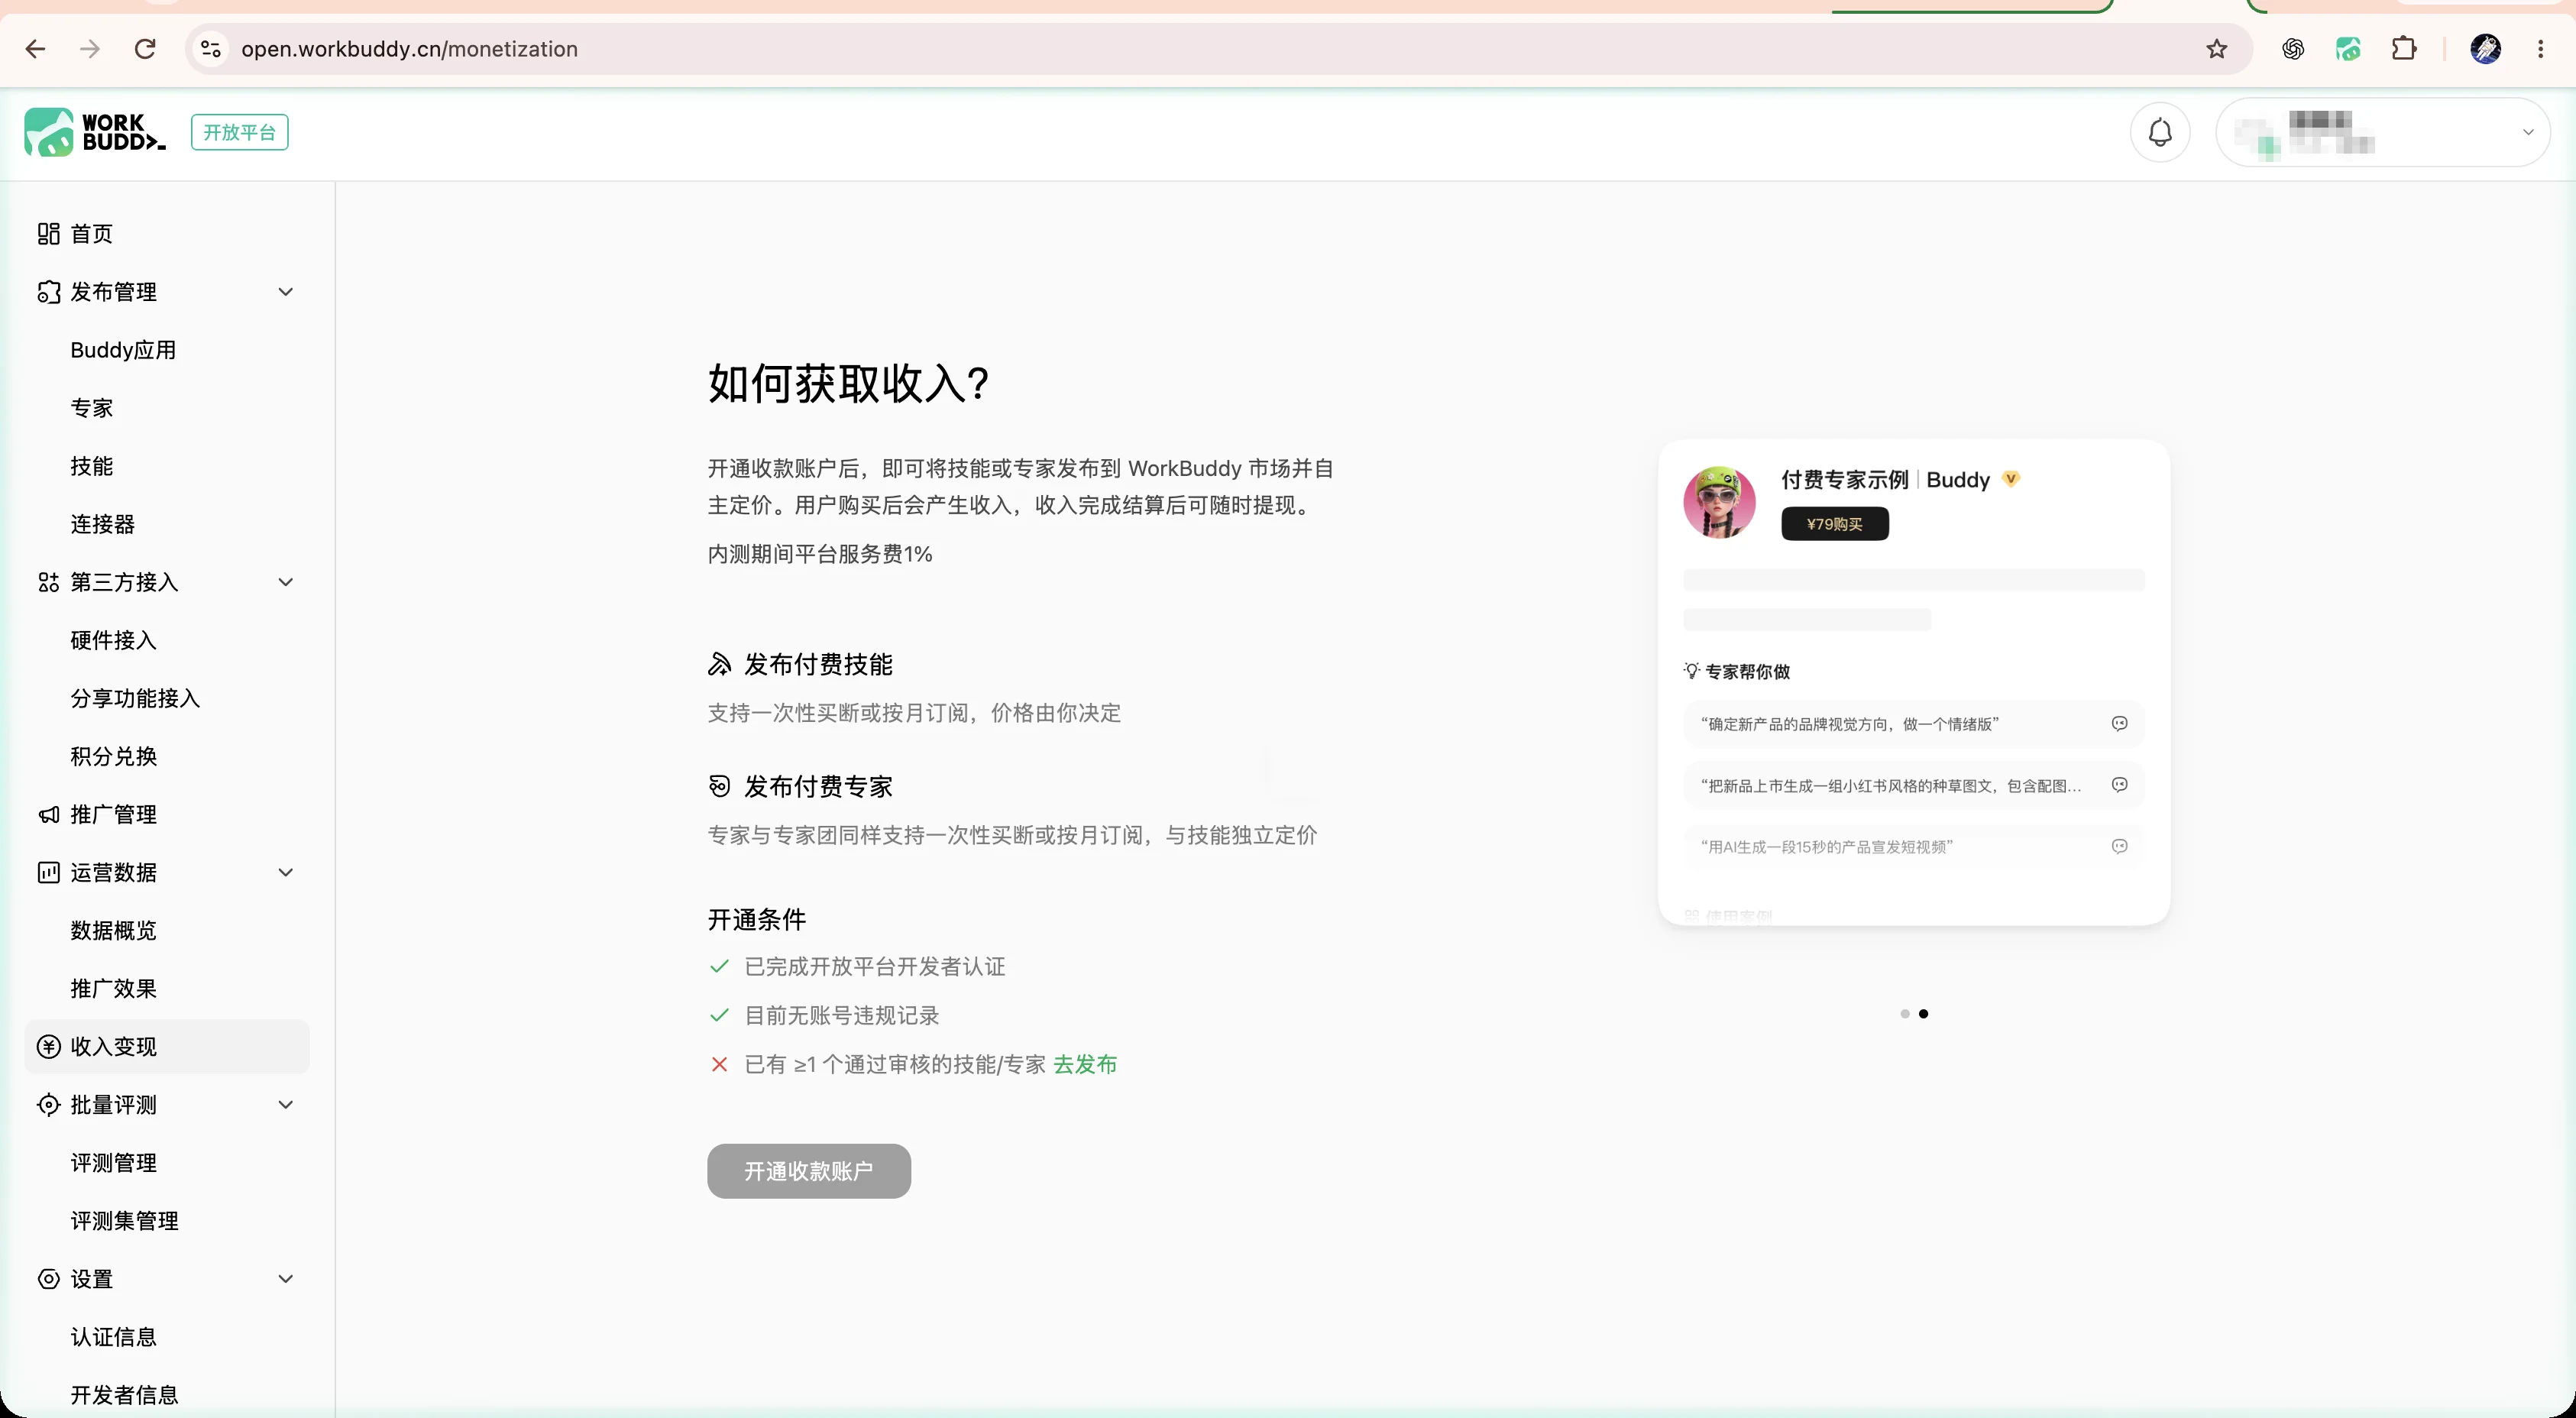Collapse the 发布管理 section
Viewport: 2576px width, 1418px height.
(286, 292)
